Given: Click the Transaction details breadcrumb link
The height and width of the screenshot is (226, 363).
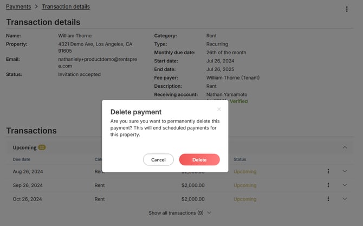Looking at the screenshot, I should [66, 7].
